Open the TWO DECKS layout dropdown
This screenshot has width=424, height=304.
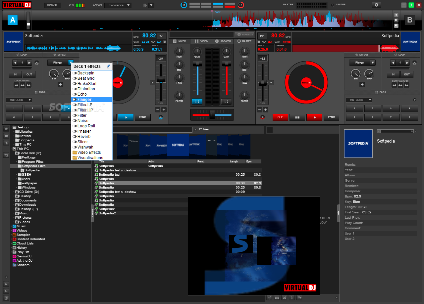point(118,5)
